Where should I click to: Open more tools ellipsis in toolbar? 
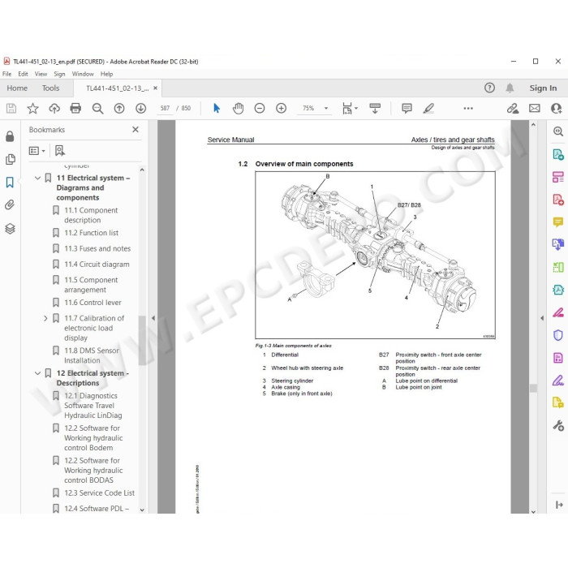468,108
